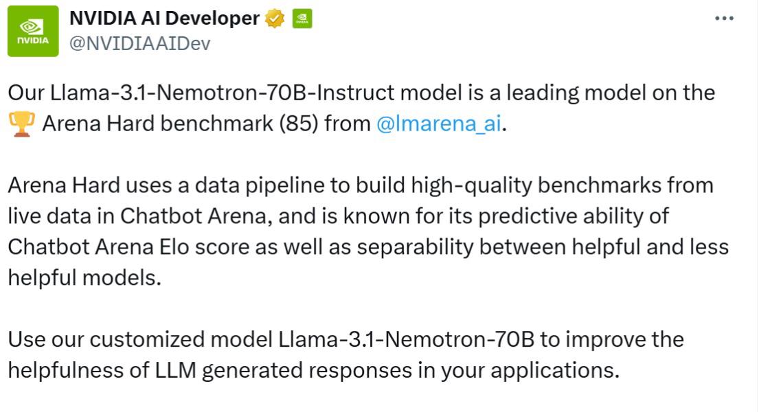Click the gold verified checkmark badge
759x412 pixels.
point(275,19)
